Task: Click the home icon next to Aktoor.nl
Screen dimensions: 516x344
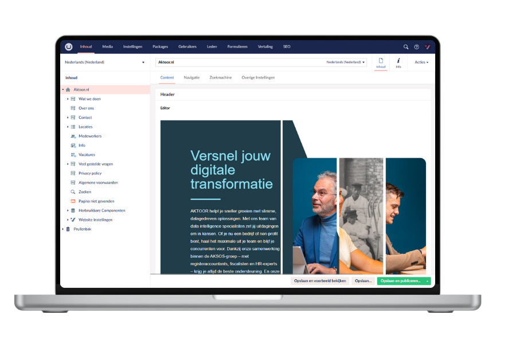Action: click(x=69, y=89)
